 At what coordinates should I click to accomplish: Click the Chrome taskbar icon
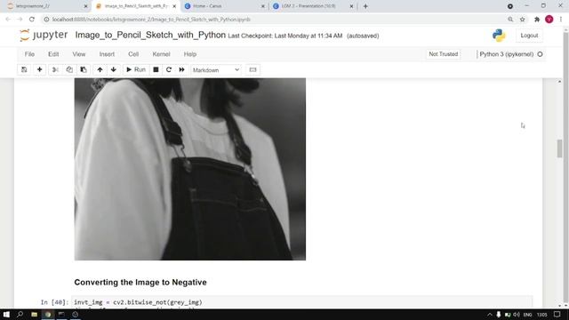(x=48, y=315)
